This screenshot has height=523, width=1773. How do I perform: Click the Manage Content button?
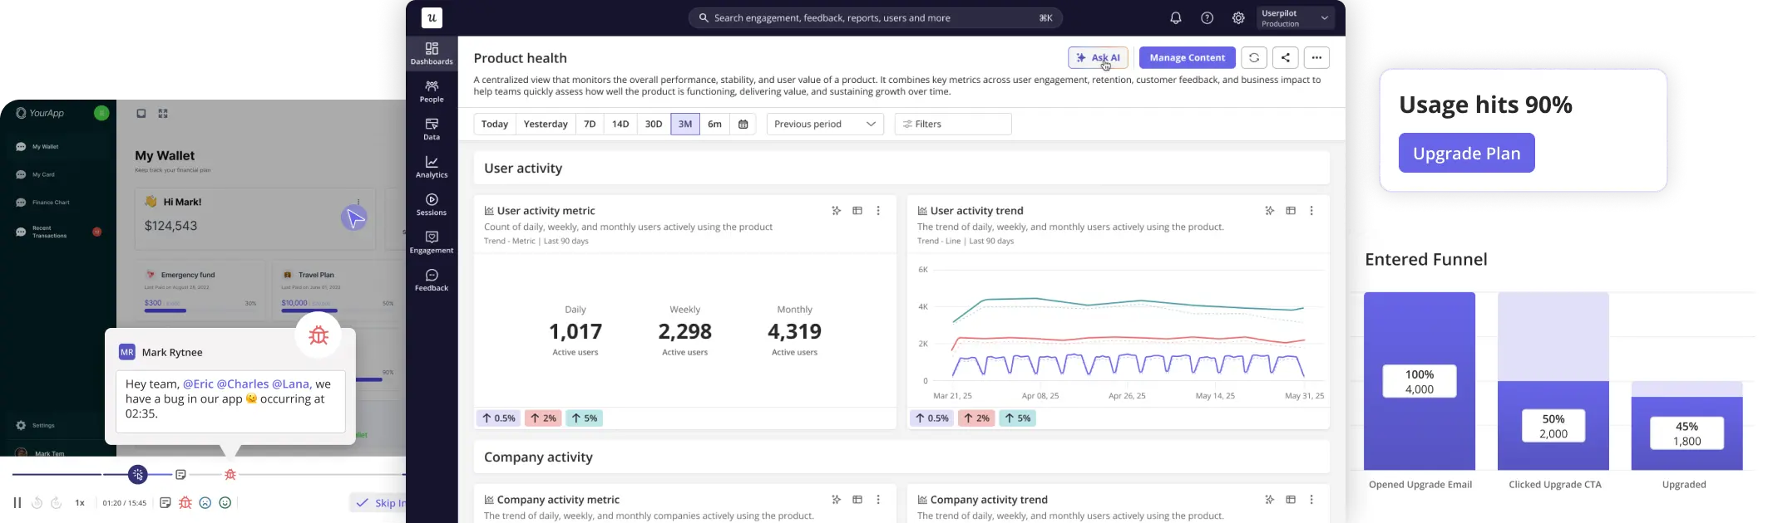coord(1187,58)
